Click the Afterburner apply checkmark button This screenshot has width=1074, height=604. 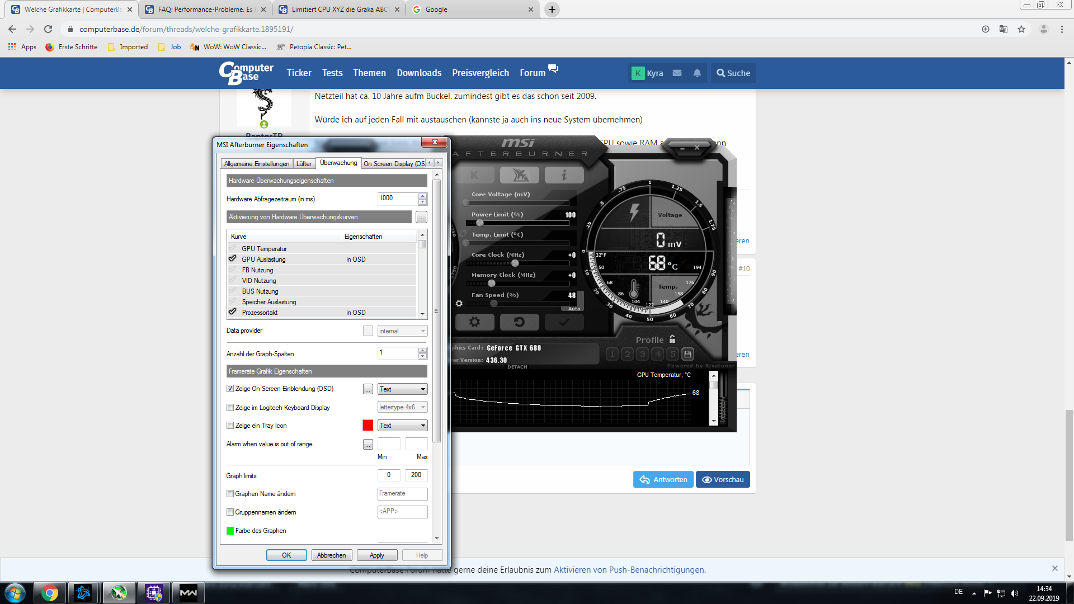564,322
